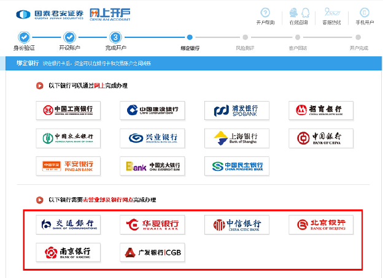Select 中国光大银行 Everbright Bank
383x278 pixels.
click(152, 166)
